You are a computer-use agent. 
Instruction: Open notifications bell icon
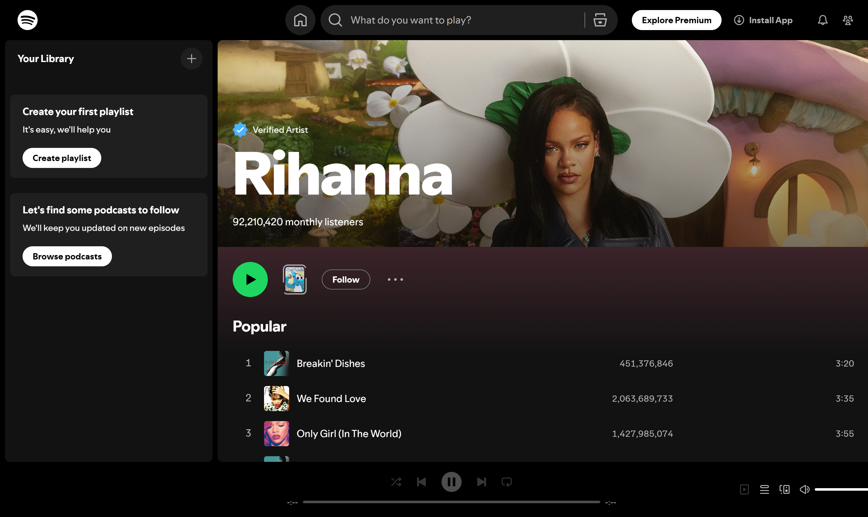click(x=822, y=20)
